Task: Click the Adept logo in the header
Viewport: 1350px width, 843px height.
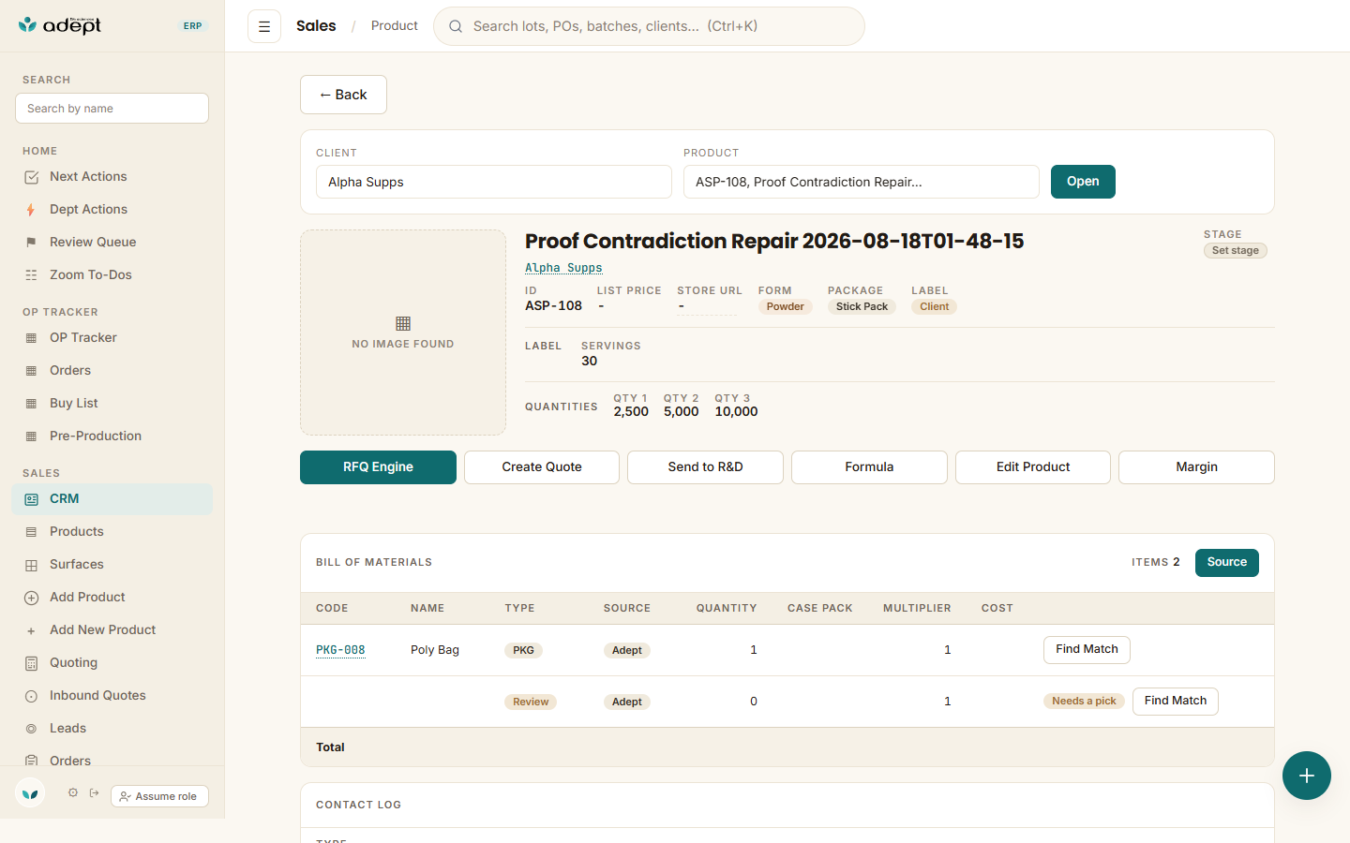Action: [60, 25]
